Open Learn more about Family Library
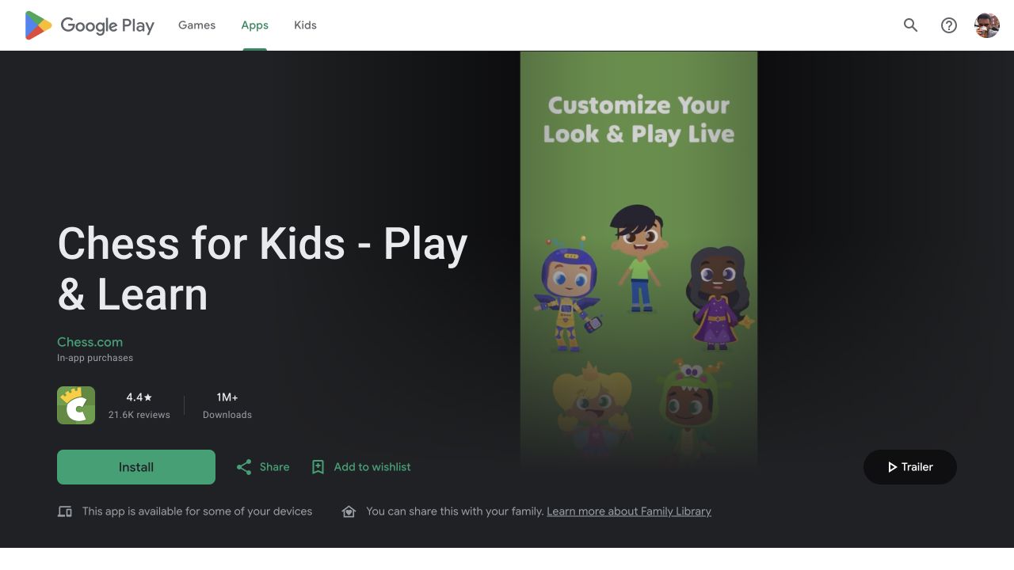Screen dimensions: 1014x570 629,511
